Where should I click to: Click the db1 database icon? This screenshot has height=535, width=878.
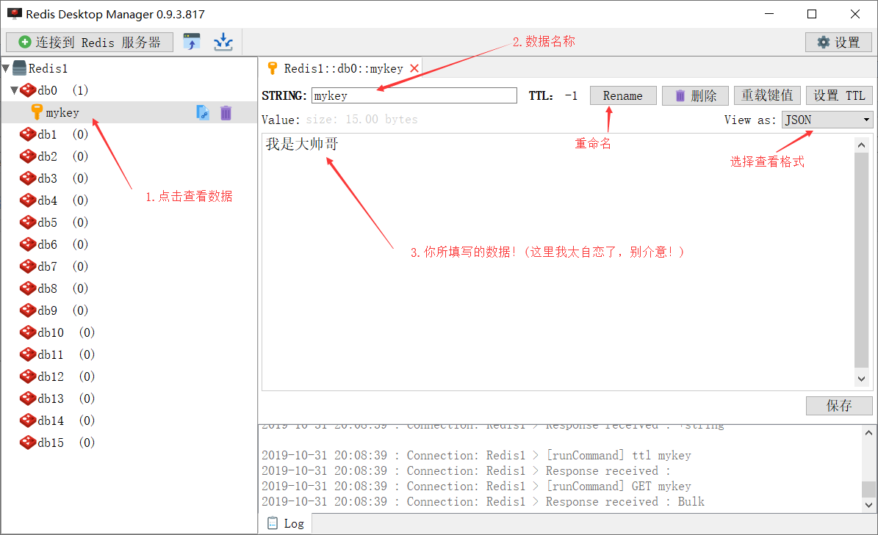pyautogui.click(x=28, y=134)
